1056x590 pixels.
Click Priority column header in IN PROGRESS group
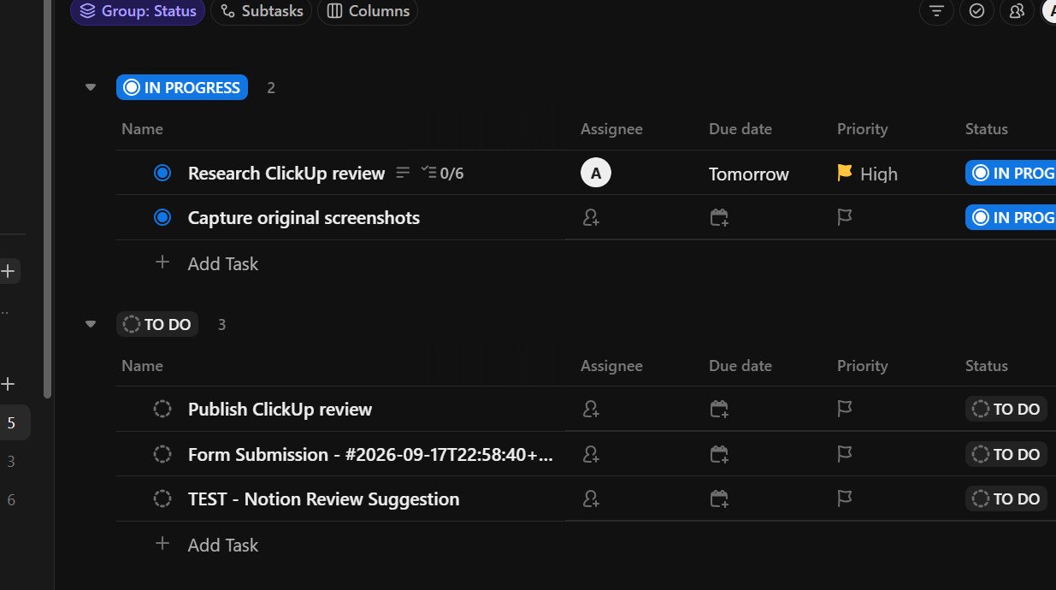[x=862, y=129]
